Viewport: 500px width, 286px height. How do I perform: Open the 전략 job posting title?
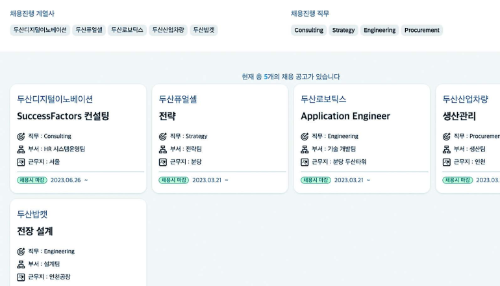pos(167,116)
